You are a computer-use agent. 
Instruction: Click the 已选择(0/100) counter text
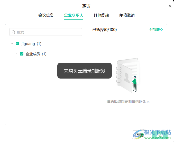point(105,30)
